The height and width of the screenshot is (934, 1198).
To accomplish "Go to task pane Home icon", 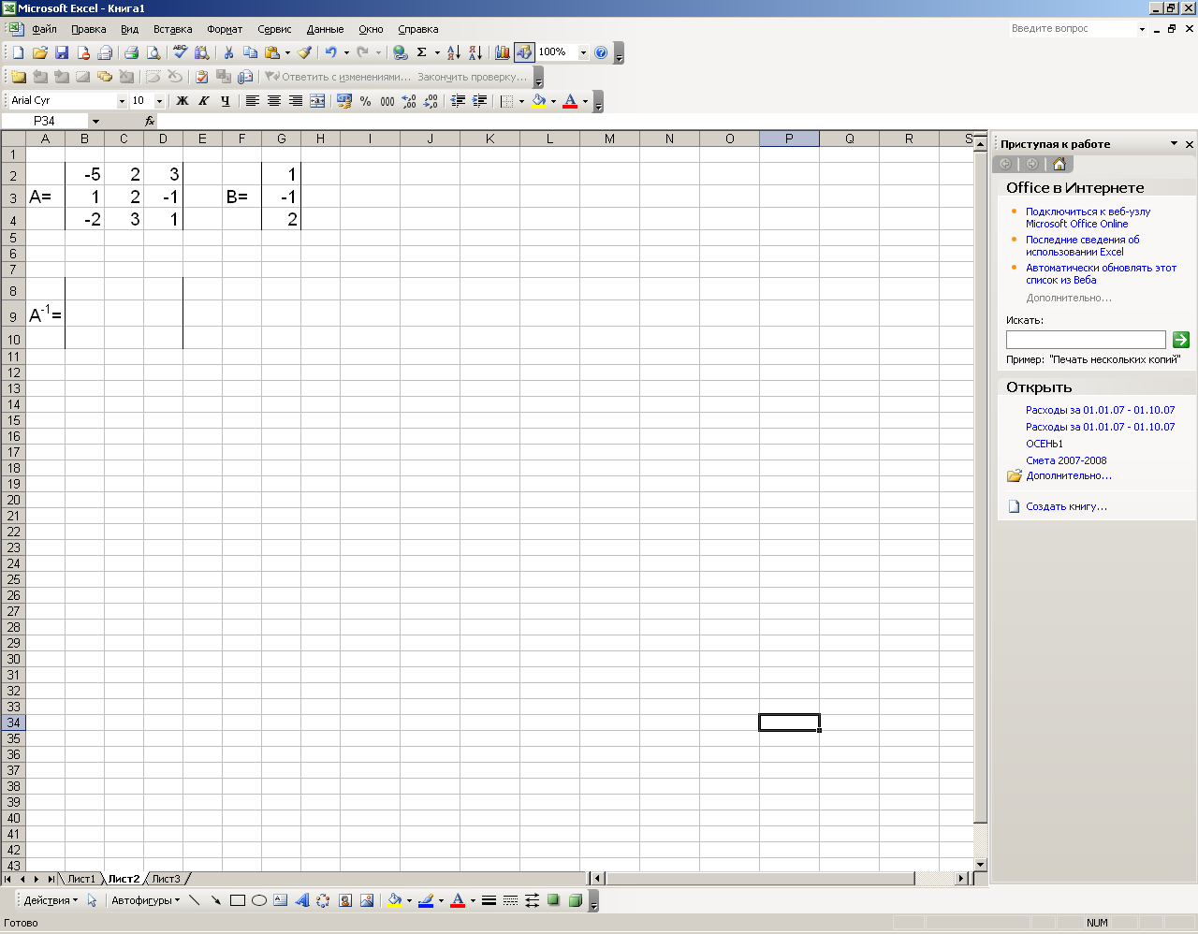I will [1059, 164].
